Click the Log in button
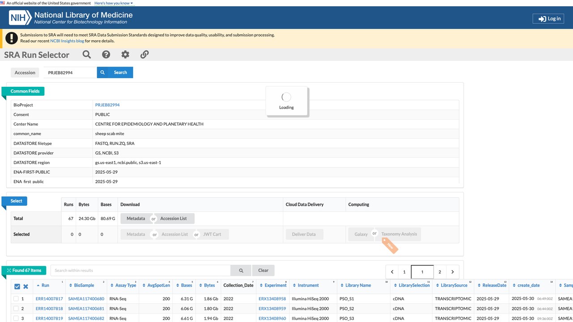 coord(548,19)
